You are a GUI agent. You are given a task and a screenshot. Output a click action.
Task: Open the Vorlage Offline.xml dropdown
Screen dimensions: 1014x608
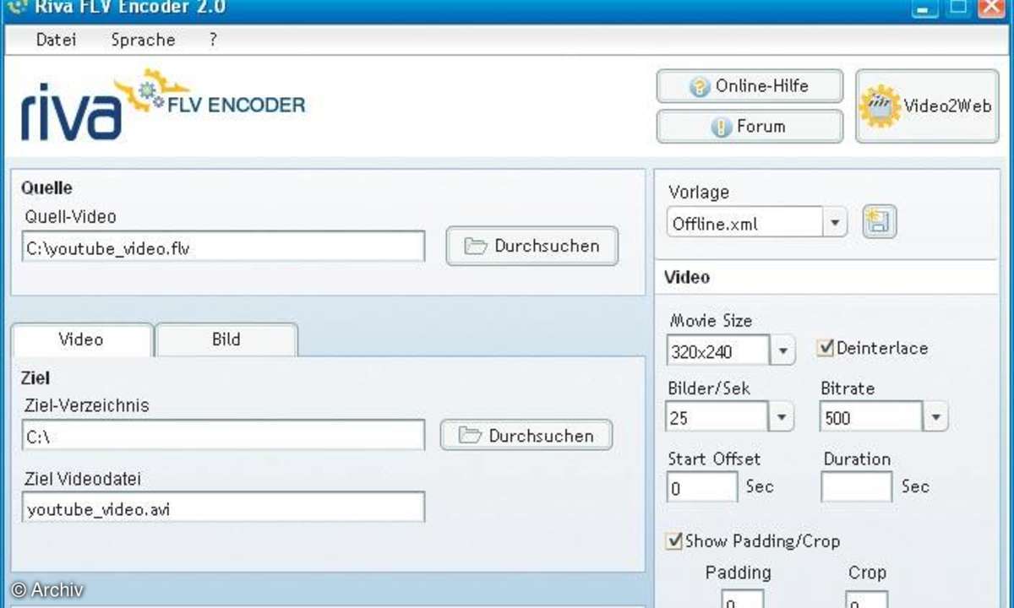pos(834,224)
